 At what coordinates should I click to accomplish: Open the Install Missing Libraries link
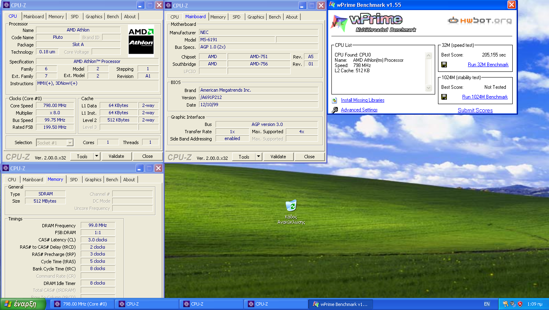[363, 100]
